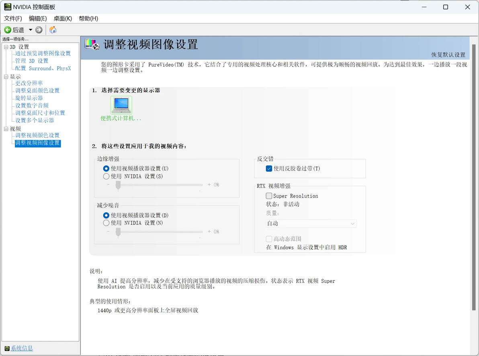This screenshot has height=356, width=479.
Task: Open the 系统信息 link
Action: tap(22, 348)
